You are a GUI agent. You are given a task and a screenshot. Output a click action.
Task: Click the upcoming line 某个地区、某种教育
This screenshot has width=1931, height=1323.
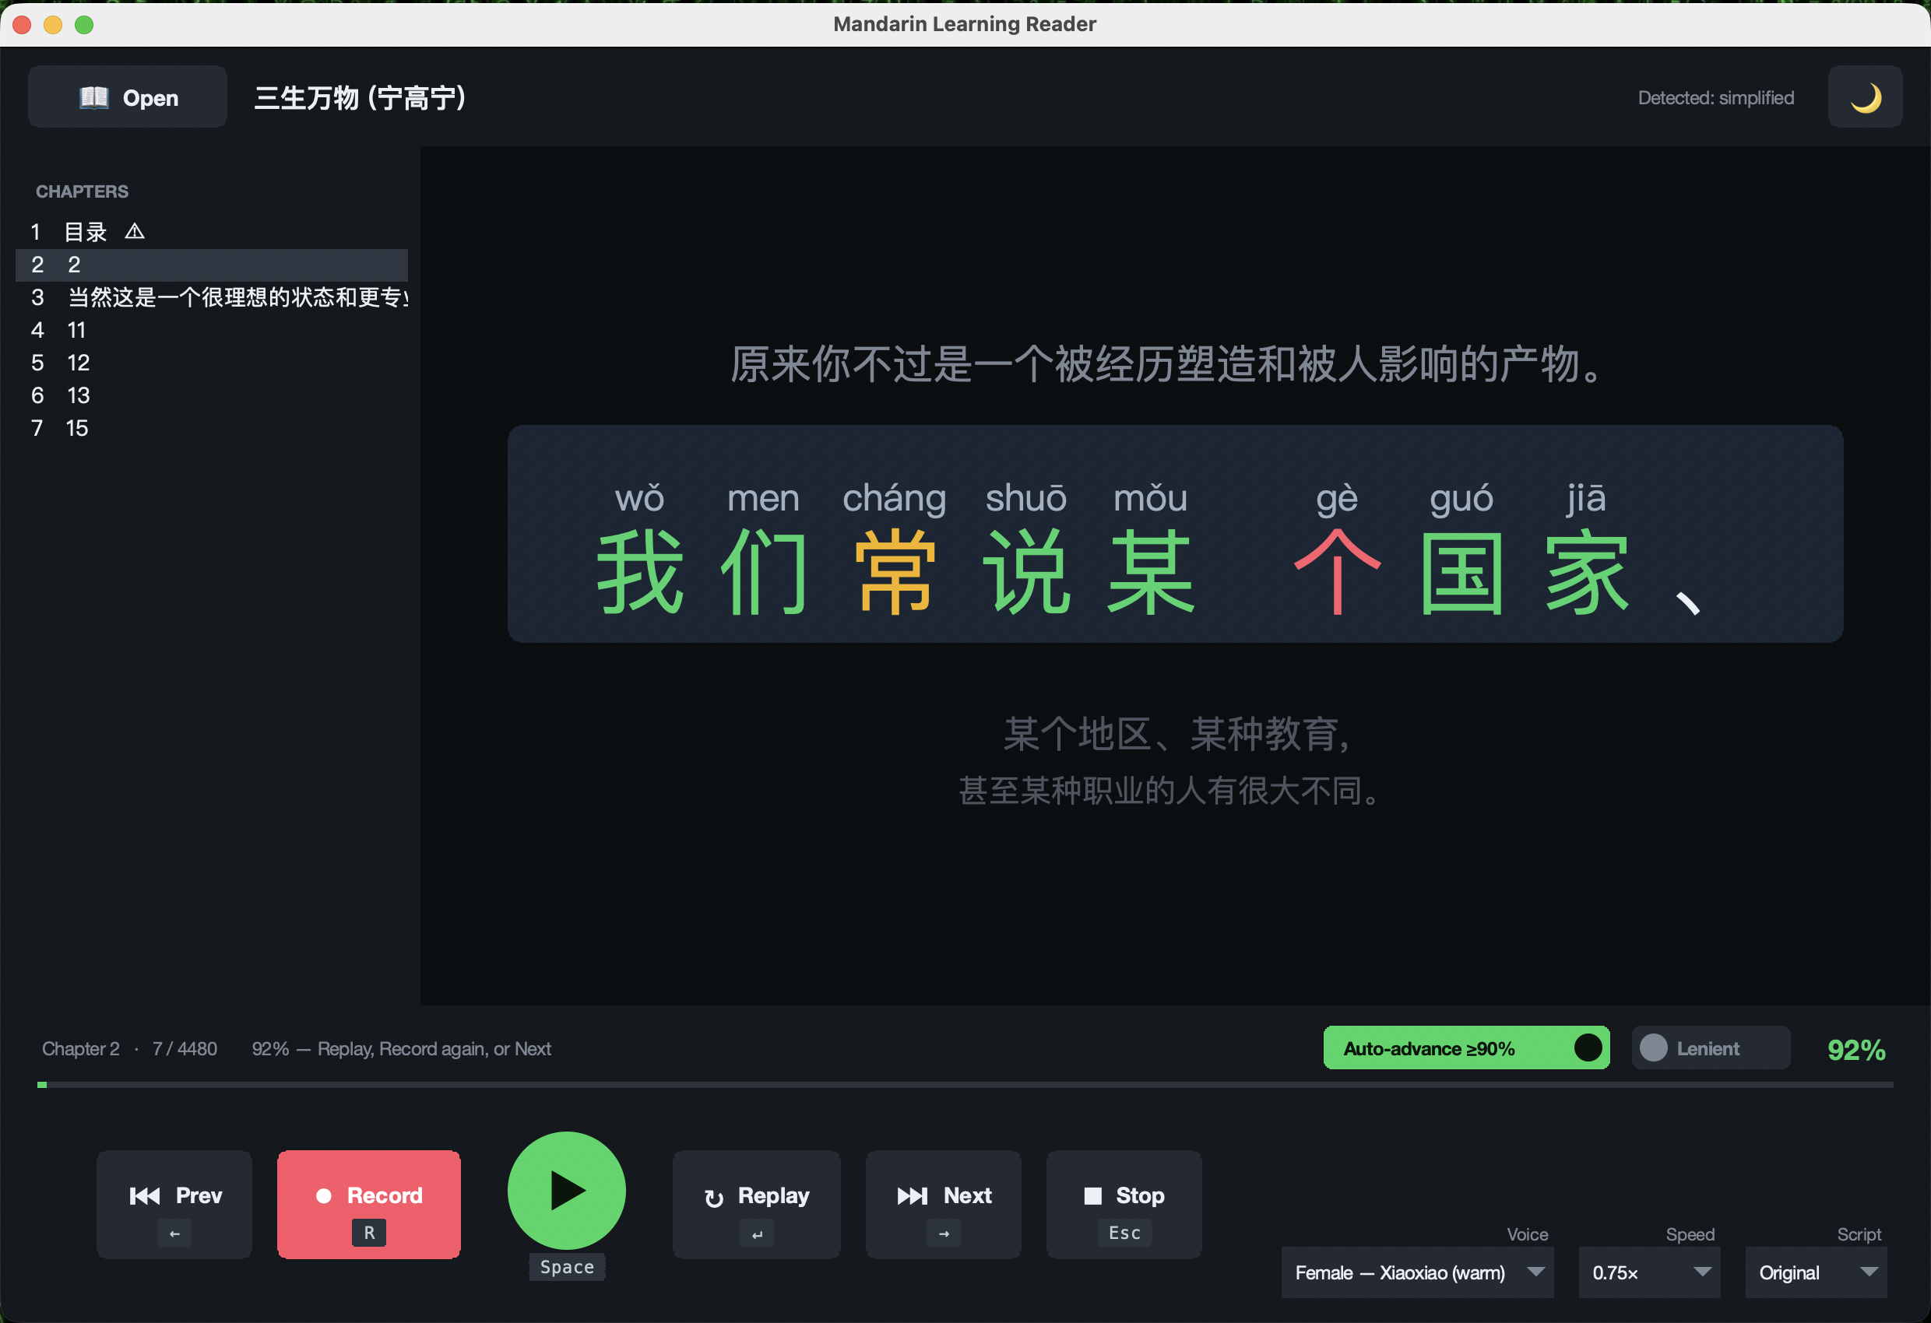[1175, 734]
